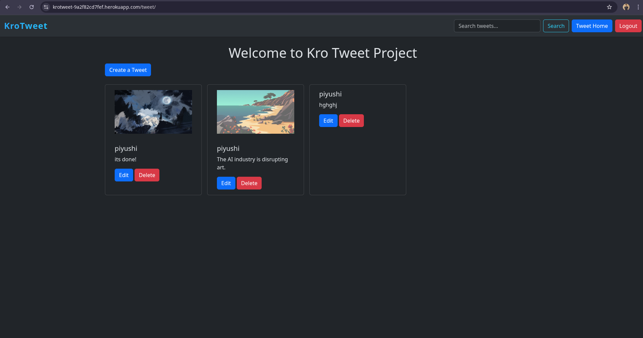Edit the tweet saying 'its done!'

[123, 175]
